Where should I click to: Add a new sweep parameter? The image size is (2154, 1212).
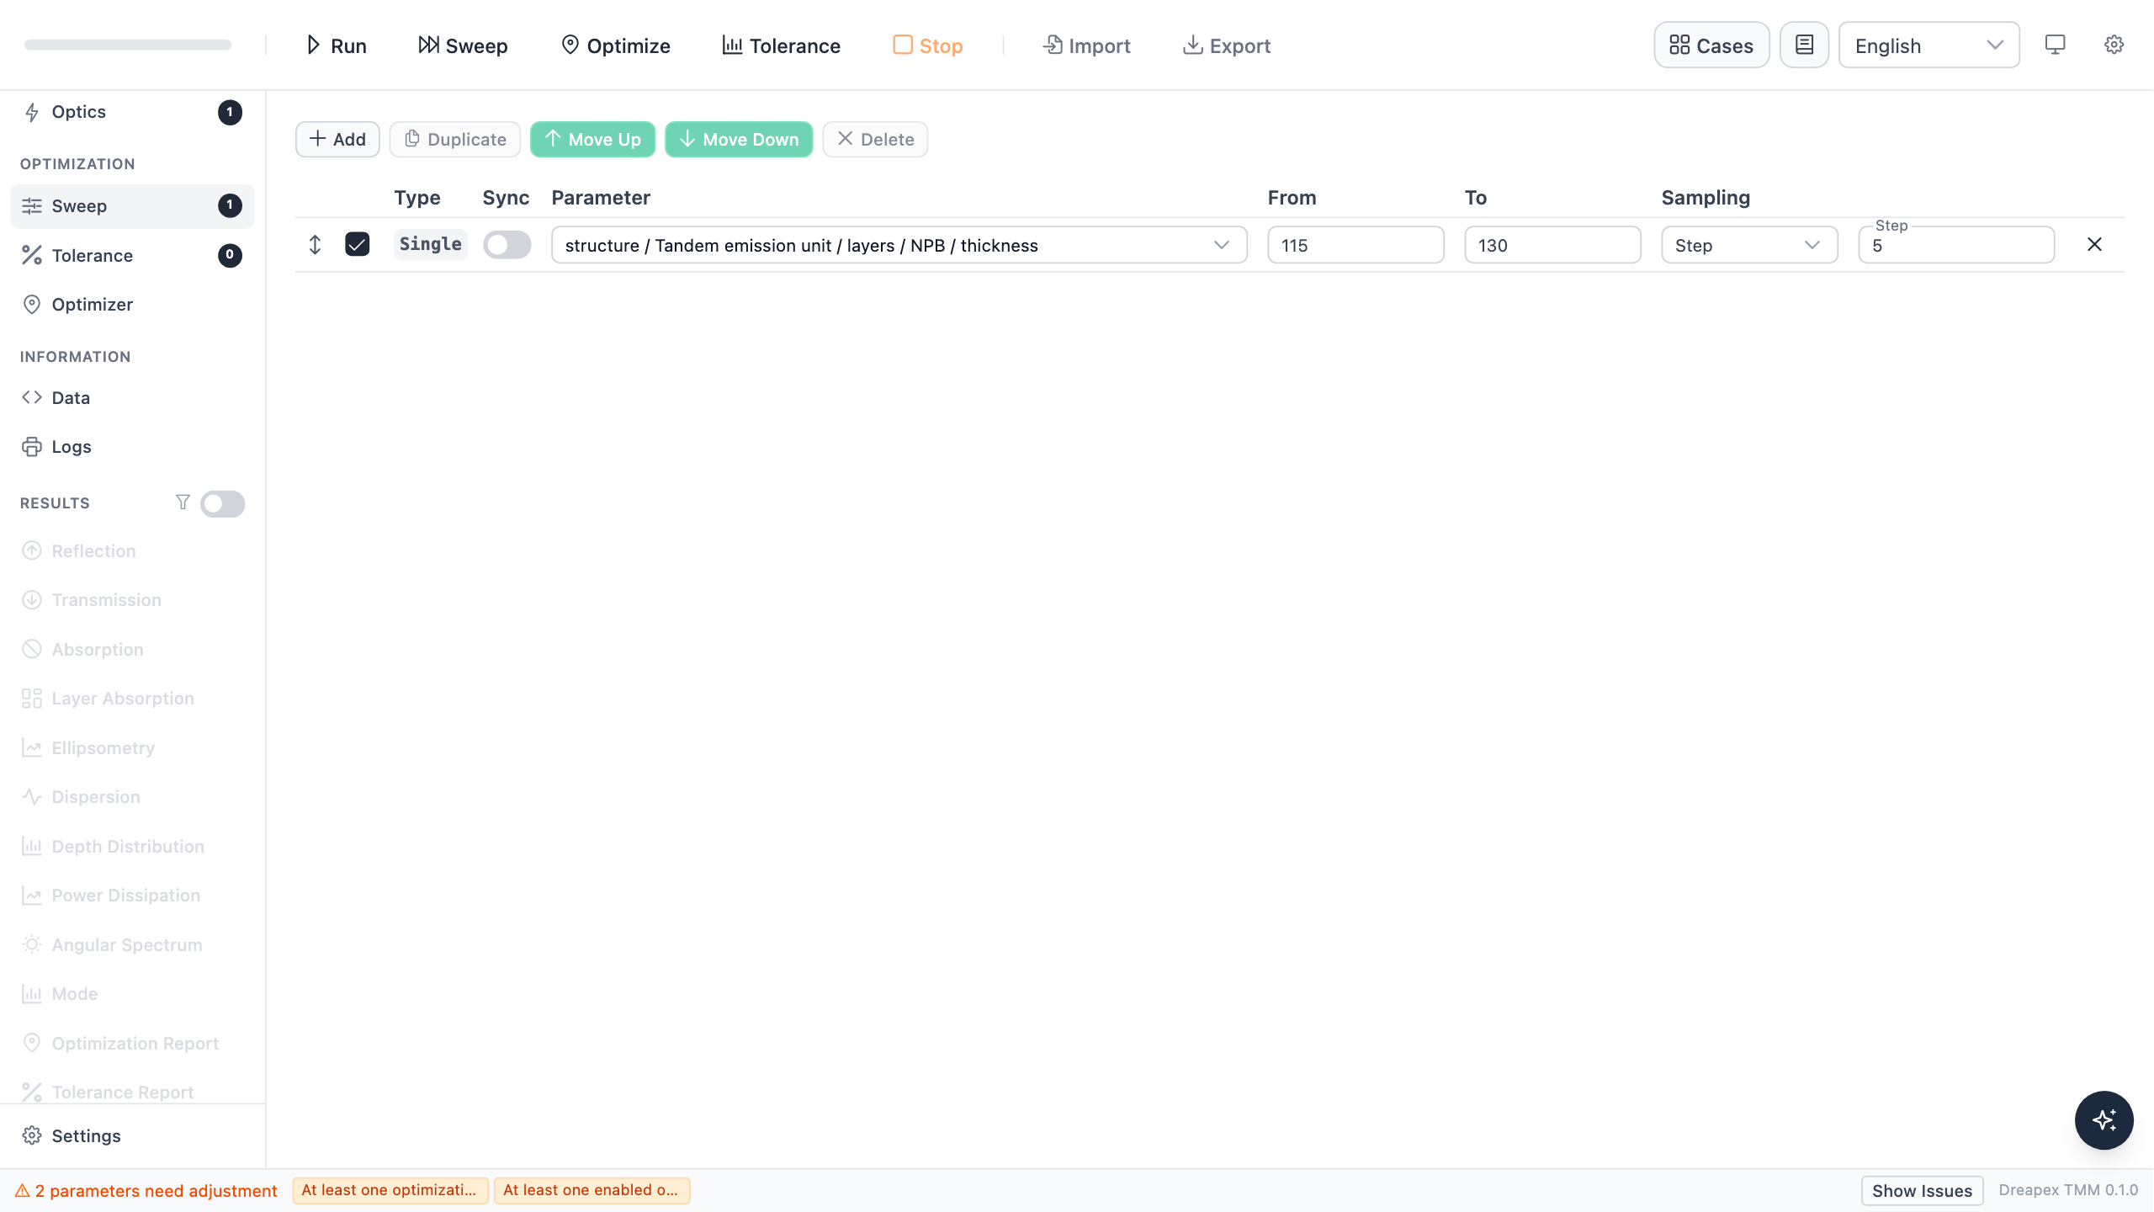coord(337,139)
